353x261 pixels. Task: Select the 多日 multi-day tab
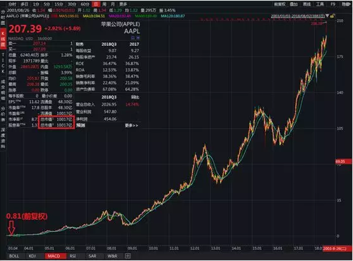coord(24,4)
